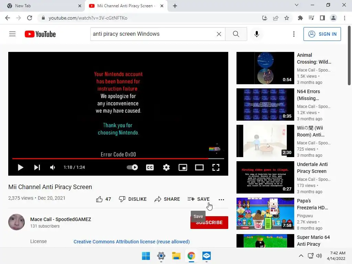Open Mace Cail - SpootledGAMEZ channel name
The width and height of the screenshot is (352, 264).
[60, 219]
